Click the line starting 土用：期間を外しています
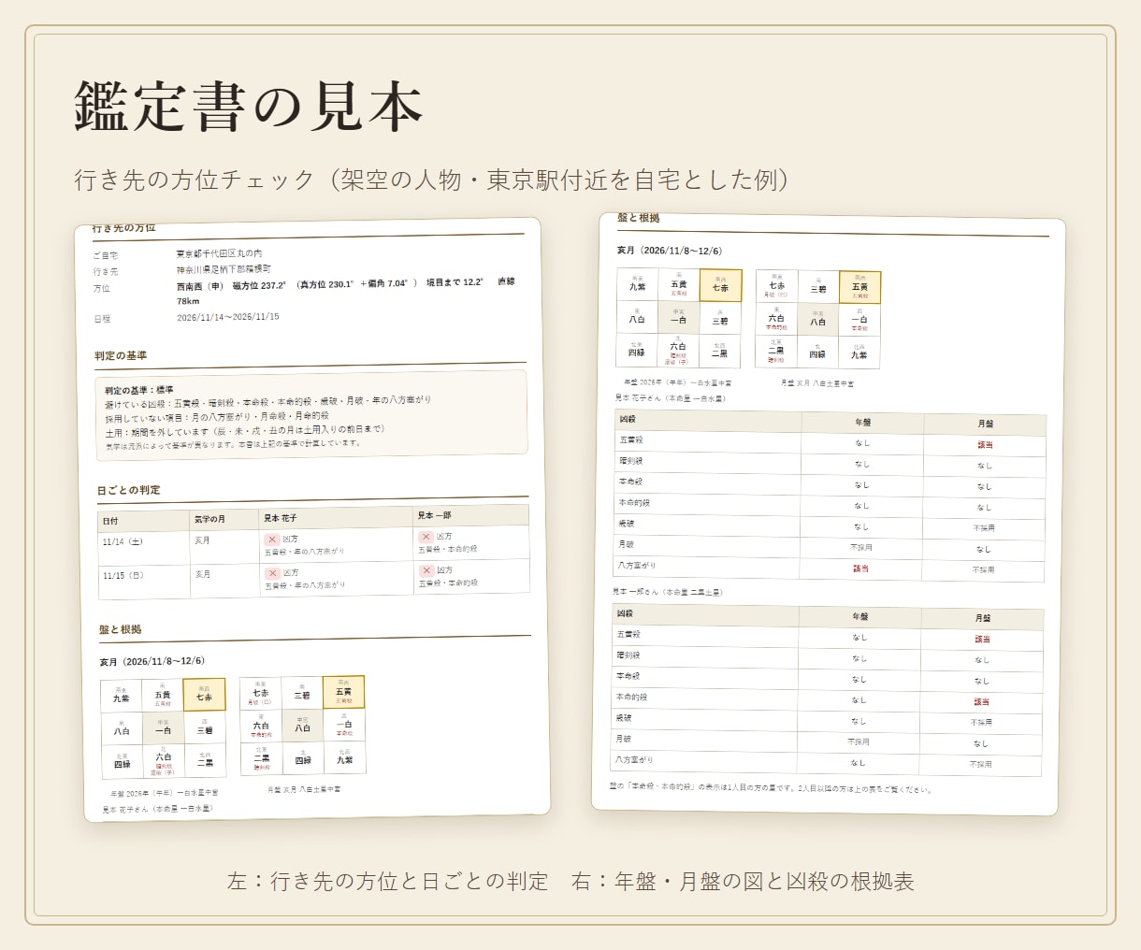This screenshot has height=950, width=1141. click(x=244, y=431)
